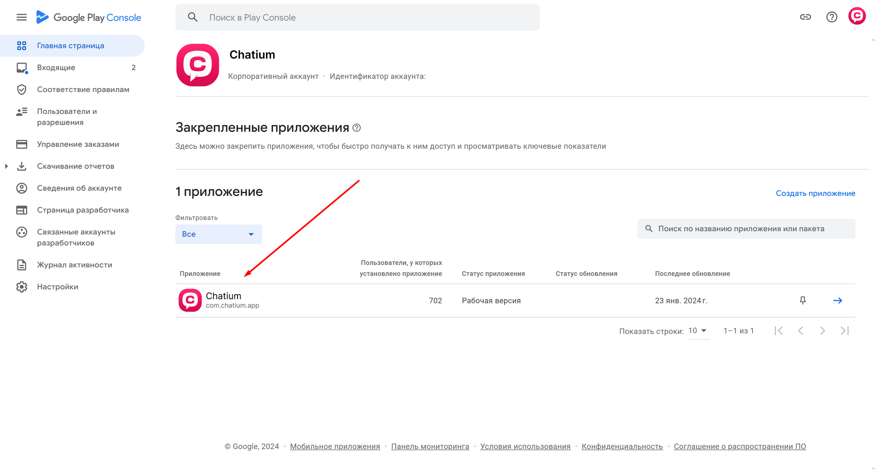This screenshot has width=878, height=472.
Task: Open Страница разработчика menu item
Action: pos(72,210)
